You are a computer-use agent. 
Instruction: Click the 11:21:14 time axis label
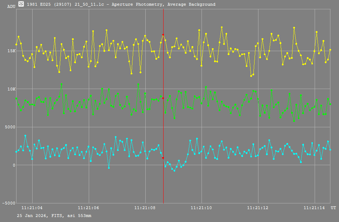314,208
